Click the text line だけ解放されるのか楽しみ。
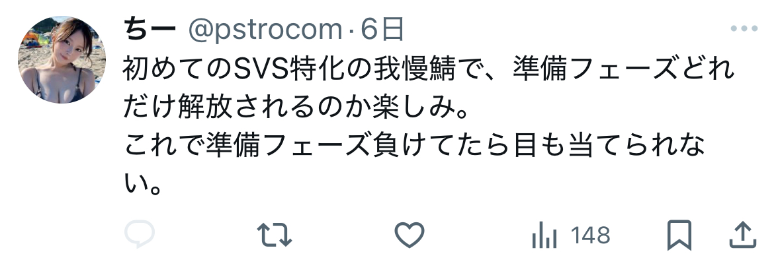Viewport: 780px width, 275px height. coord(296,109)
